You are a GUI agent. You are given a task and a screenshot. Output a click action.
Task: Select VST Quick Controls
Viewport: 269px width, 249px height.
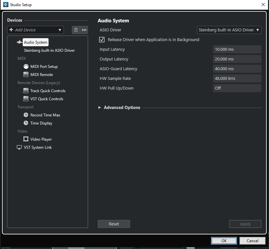click(47, 99)
